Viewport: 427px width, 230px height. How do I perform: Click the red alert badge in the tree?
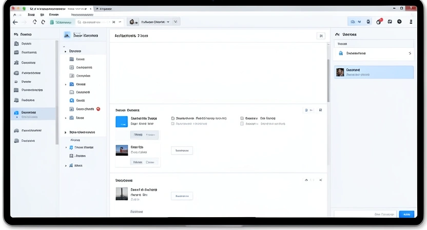click(98, 109)
